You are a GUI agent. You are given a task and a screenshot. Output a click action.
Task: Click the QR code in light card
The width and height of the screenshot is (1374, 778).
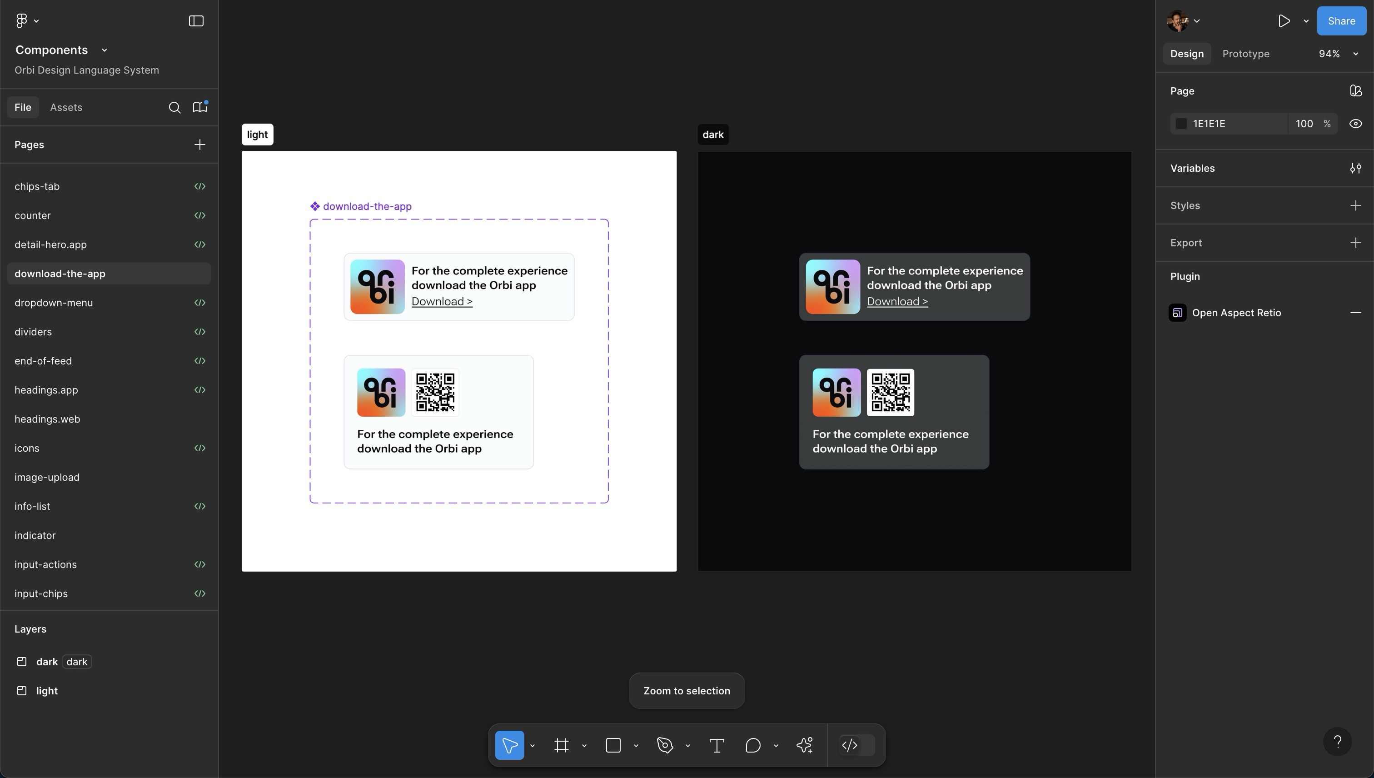click(435, 393)
